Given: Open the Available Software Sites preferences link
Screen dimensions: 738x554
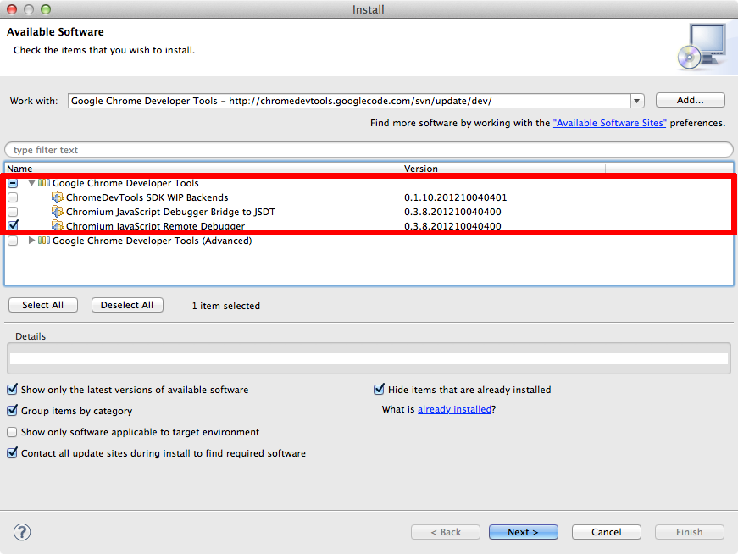Looking at the screenshot, I should coord(609,123).
